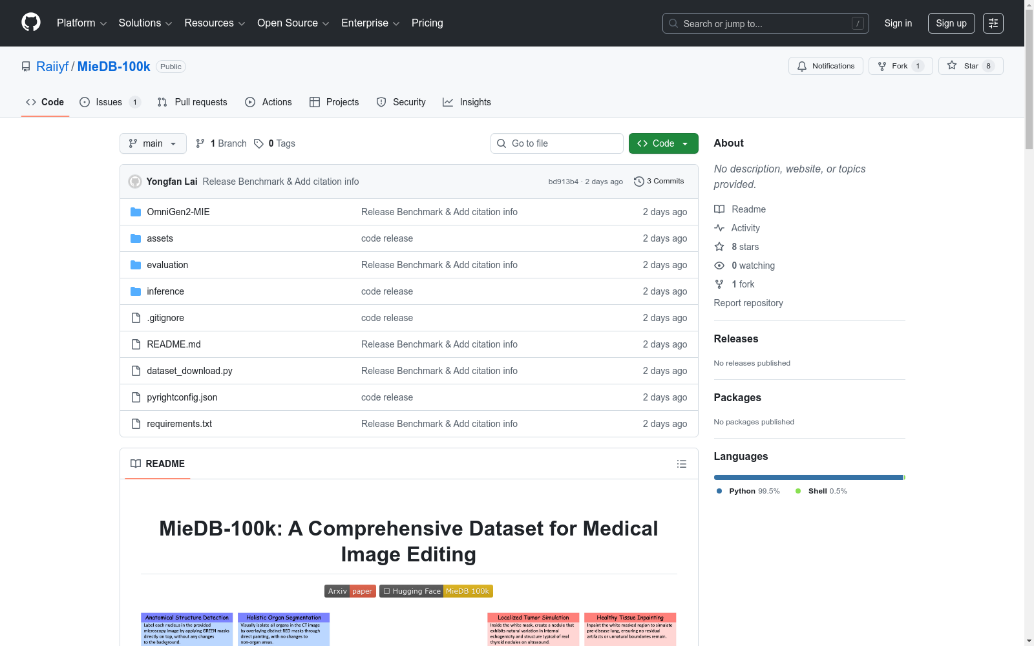Image resolution: width=1034 pixels, height=646 pixels.
Task: Expand the Platform menu
Action: coord(81,23)
